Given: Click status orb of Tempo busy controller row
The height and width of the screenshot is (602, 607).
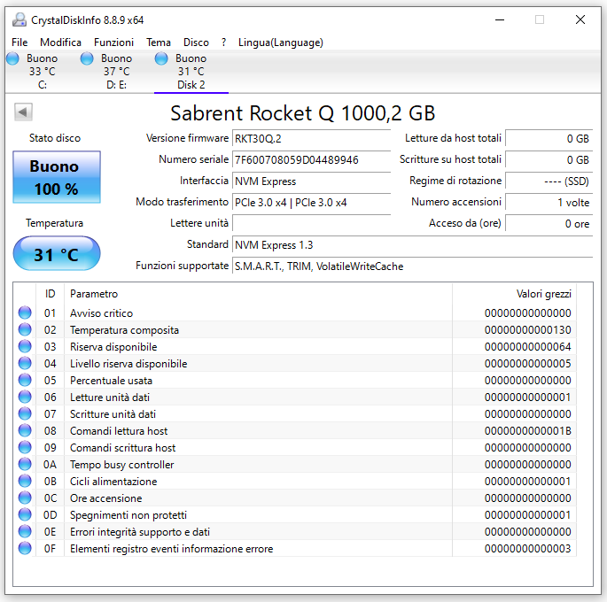Looking at the screenshot, I should pos(25,465).
